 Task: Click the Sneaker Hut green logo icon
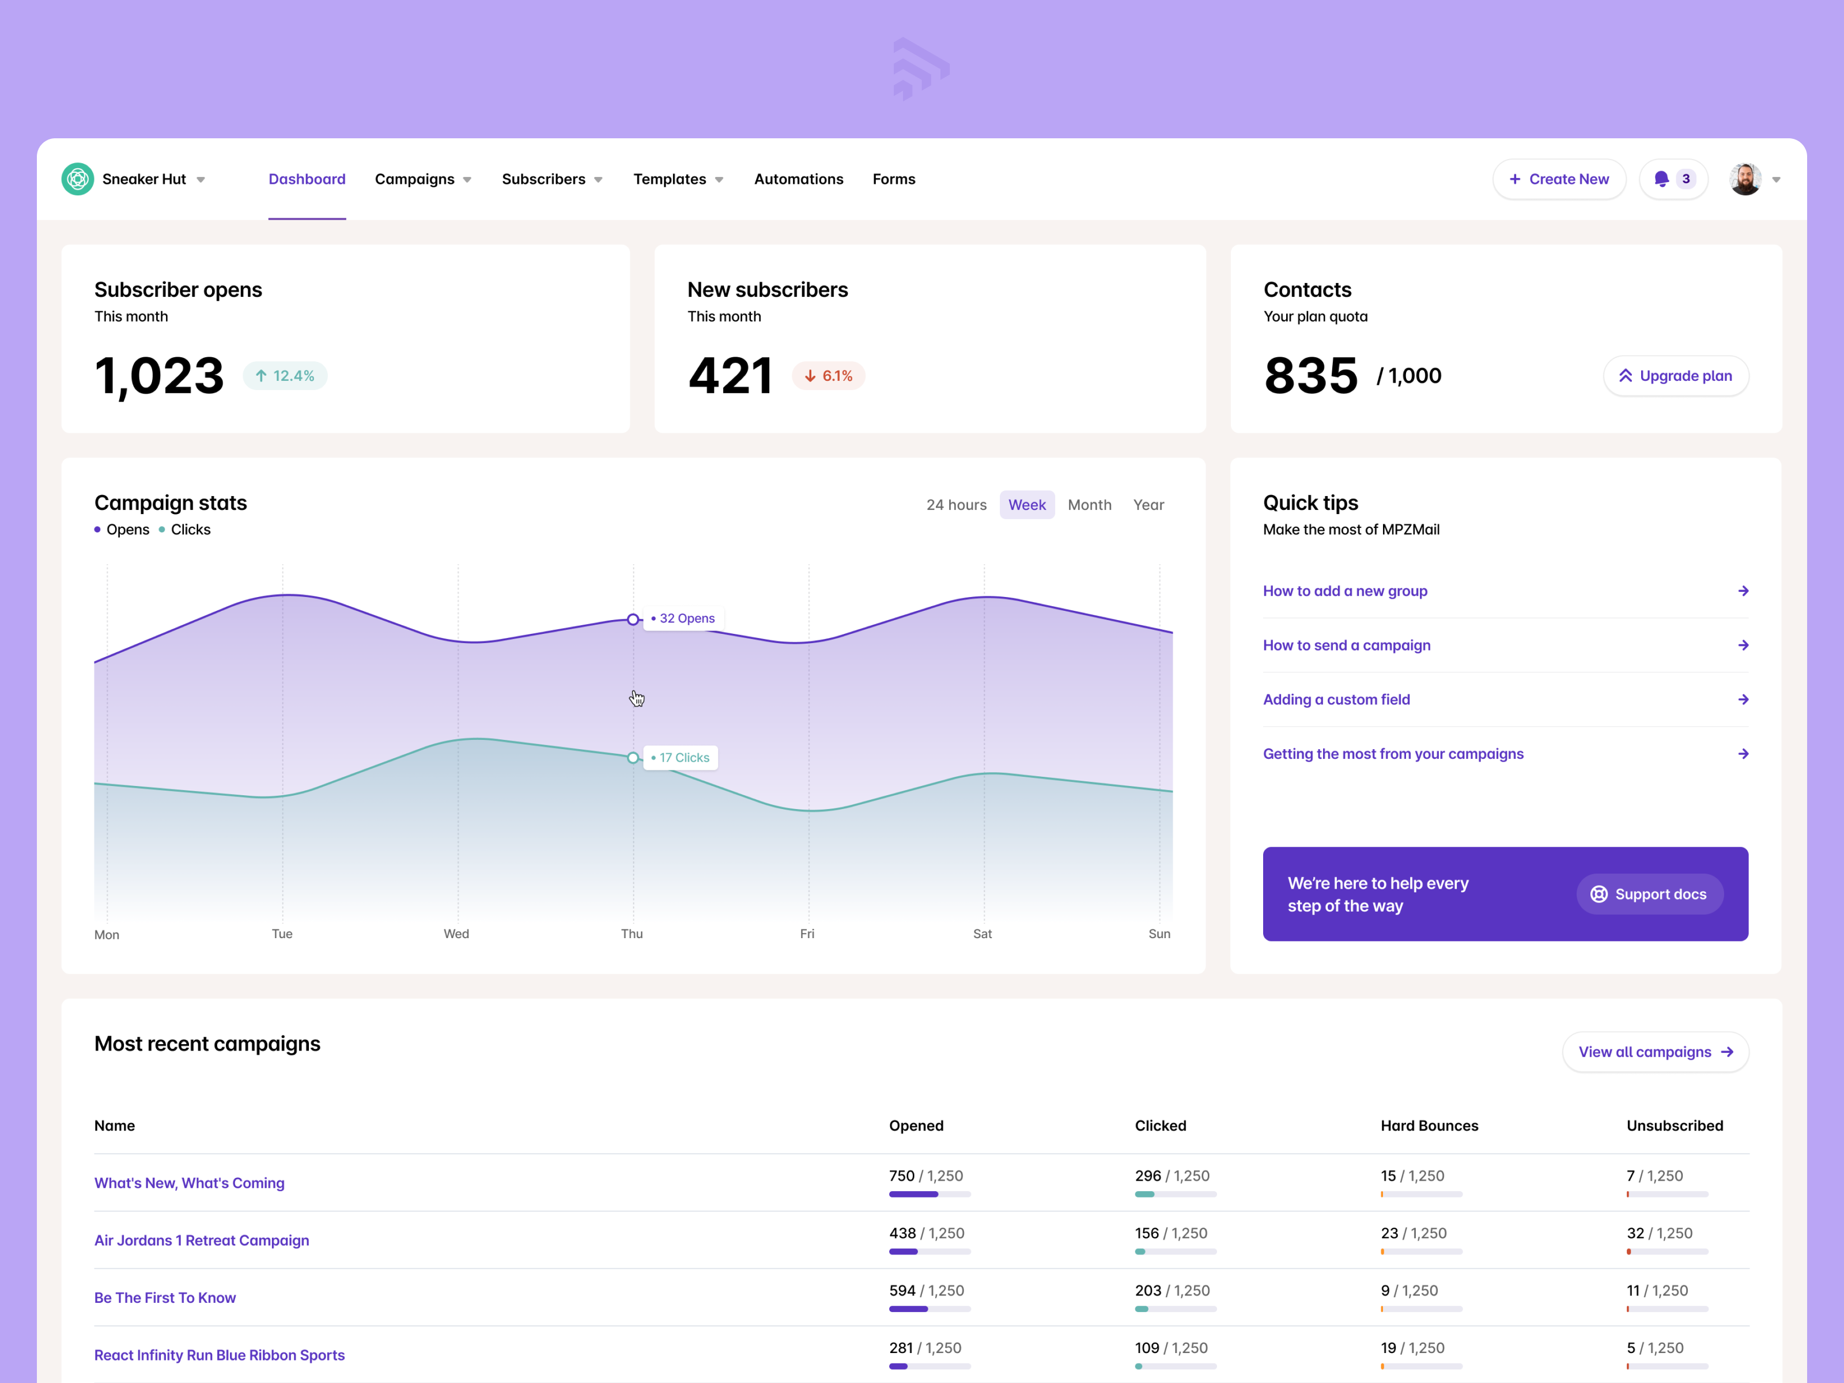tap(78, 179)
